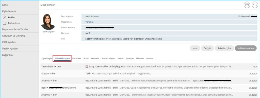Click the Şirketten çıkar button
The width and height of the screenshot is (260, 98).
(x=224, y=48)
